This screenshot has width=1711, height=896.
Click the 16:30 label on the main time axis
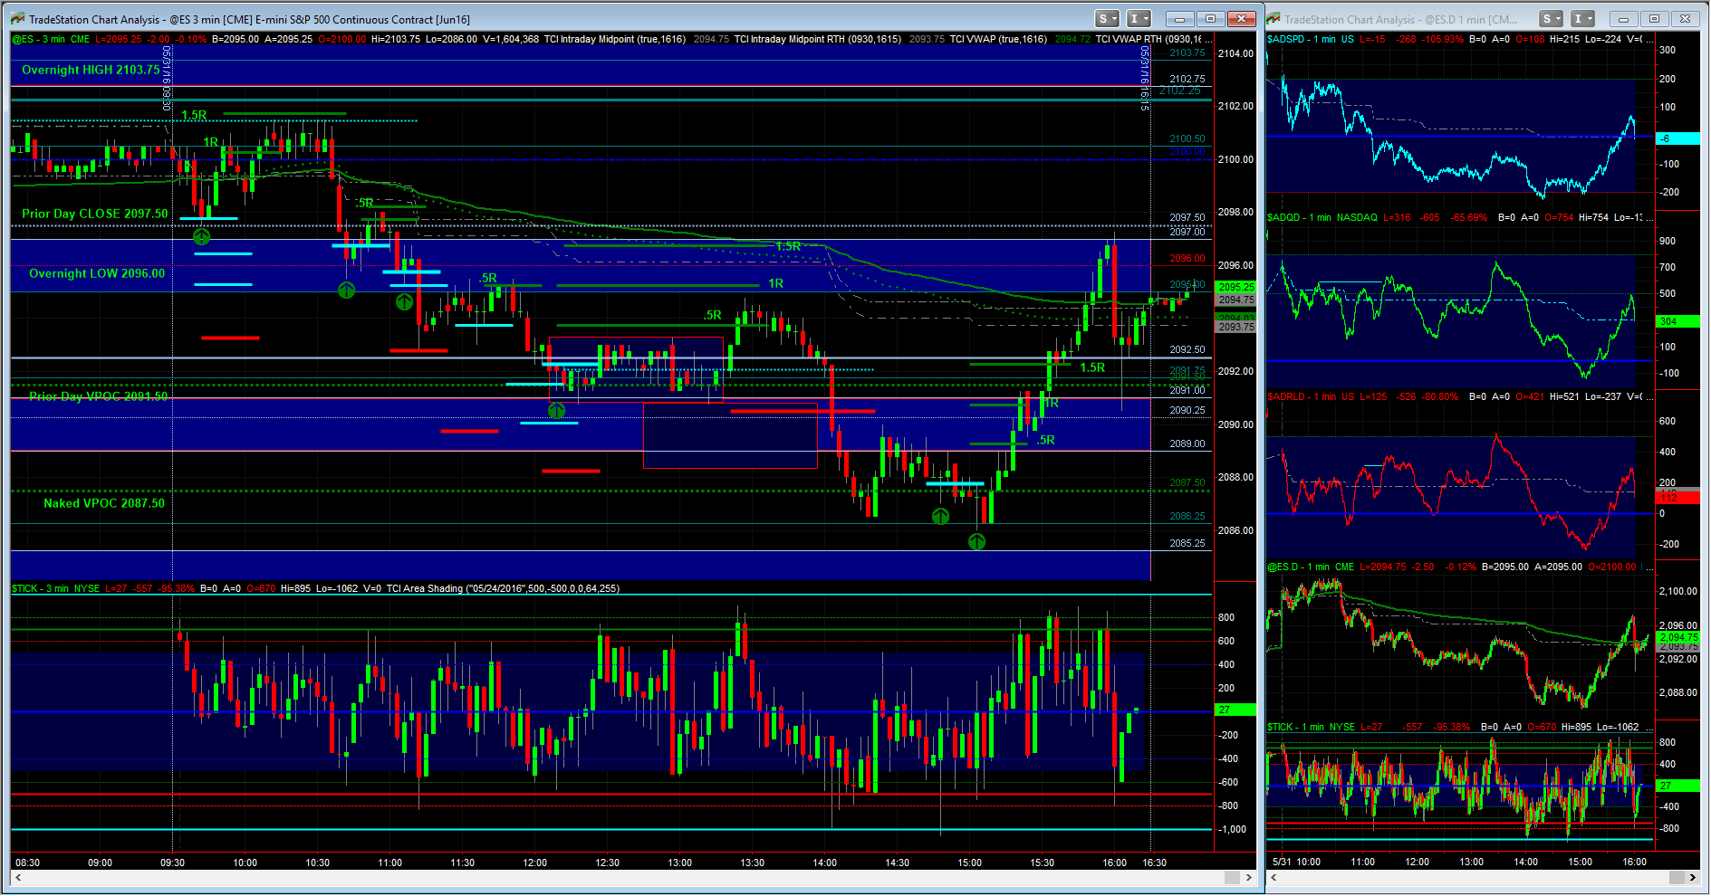[x=1155, y=863]
